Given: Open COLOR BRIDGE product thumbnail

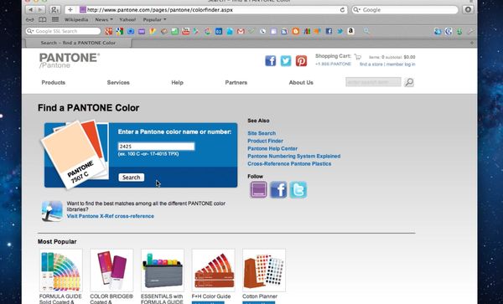Looking at the screenshot, I should [x=111, y=271].
